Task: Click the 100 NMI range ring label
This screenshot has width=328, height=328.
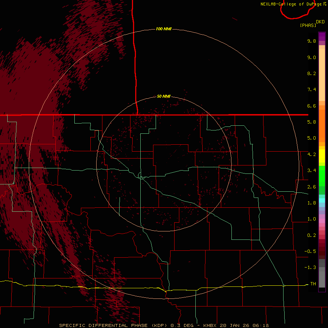Action: pyautogui.click(x=164, y=29)
